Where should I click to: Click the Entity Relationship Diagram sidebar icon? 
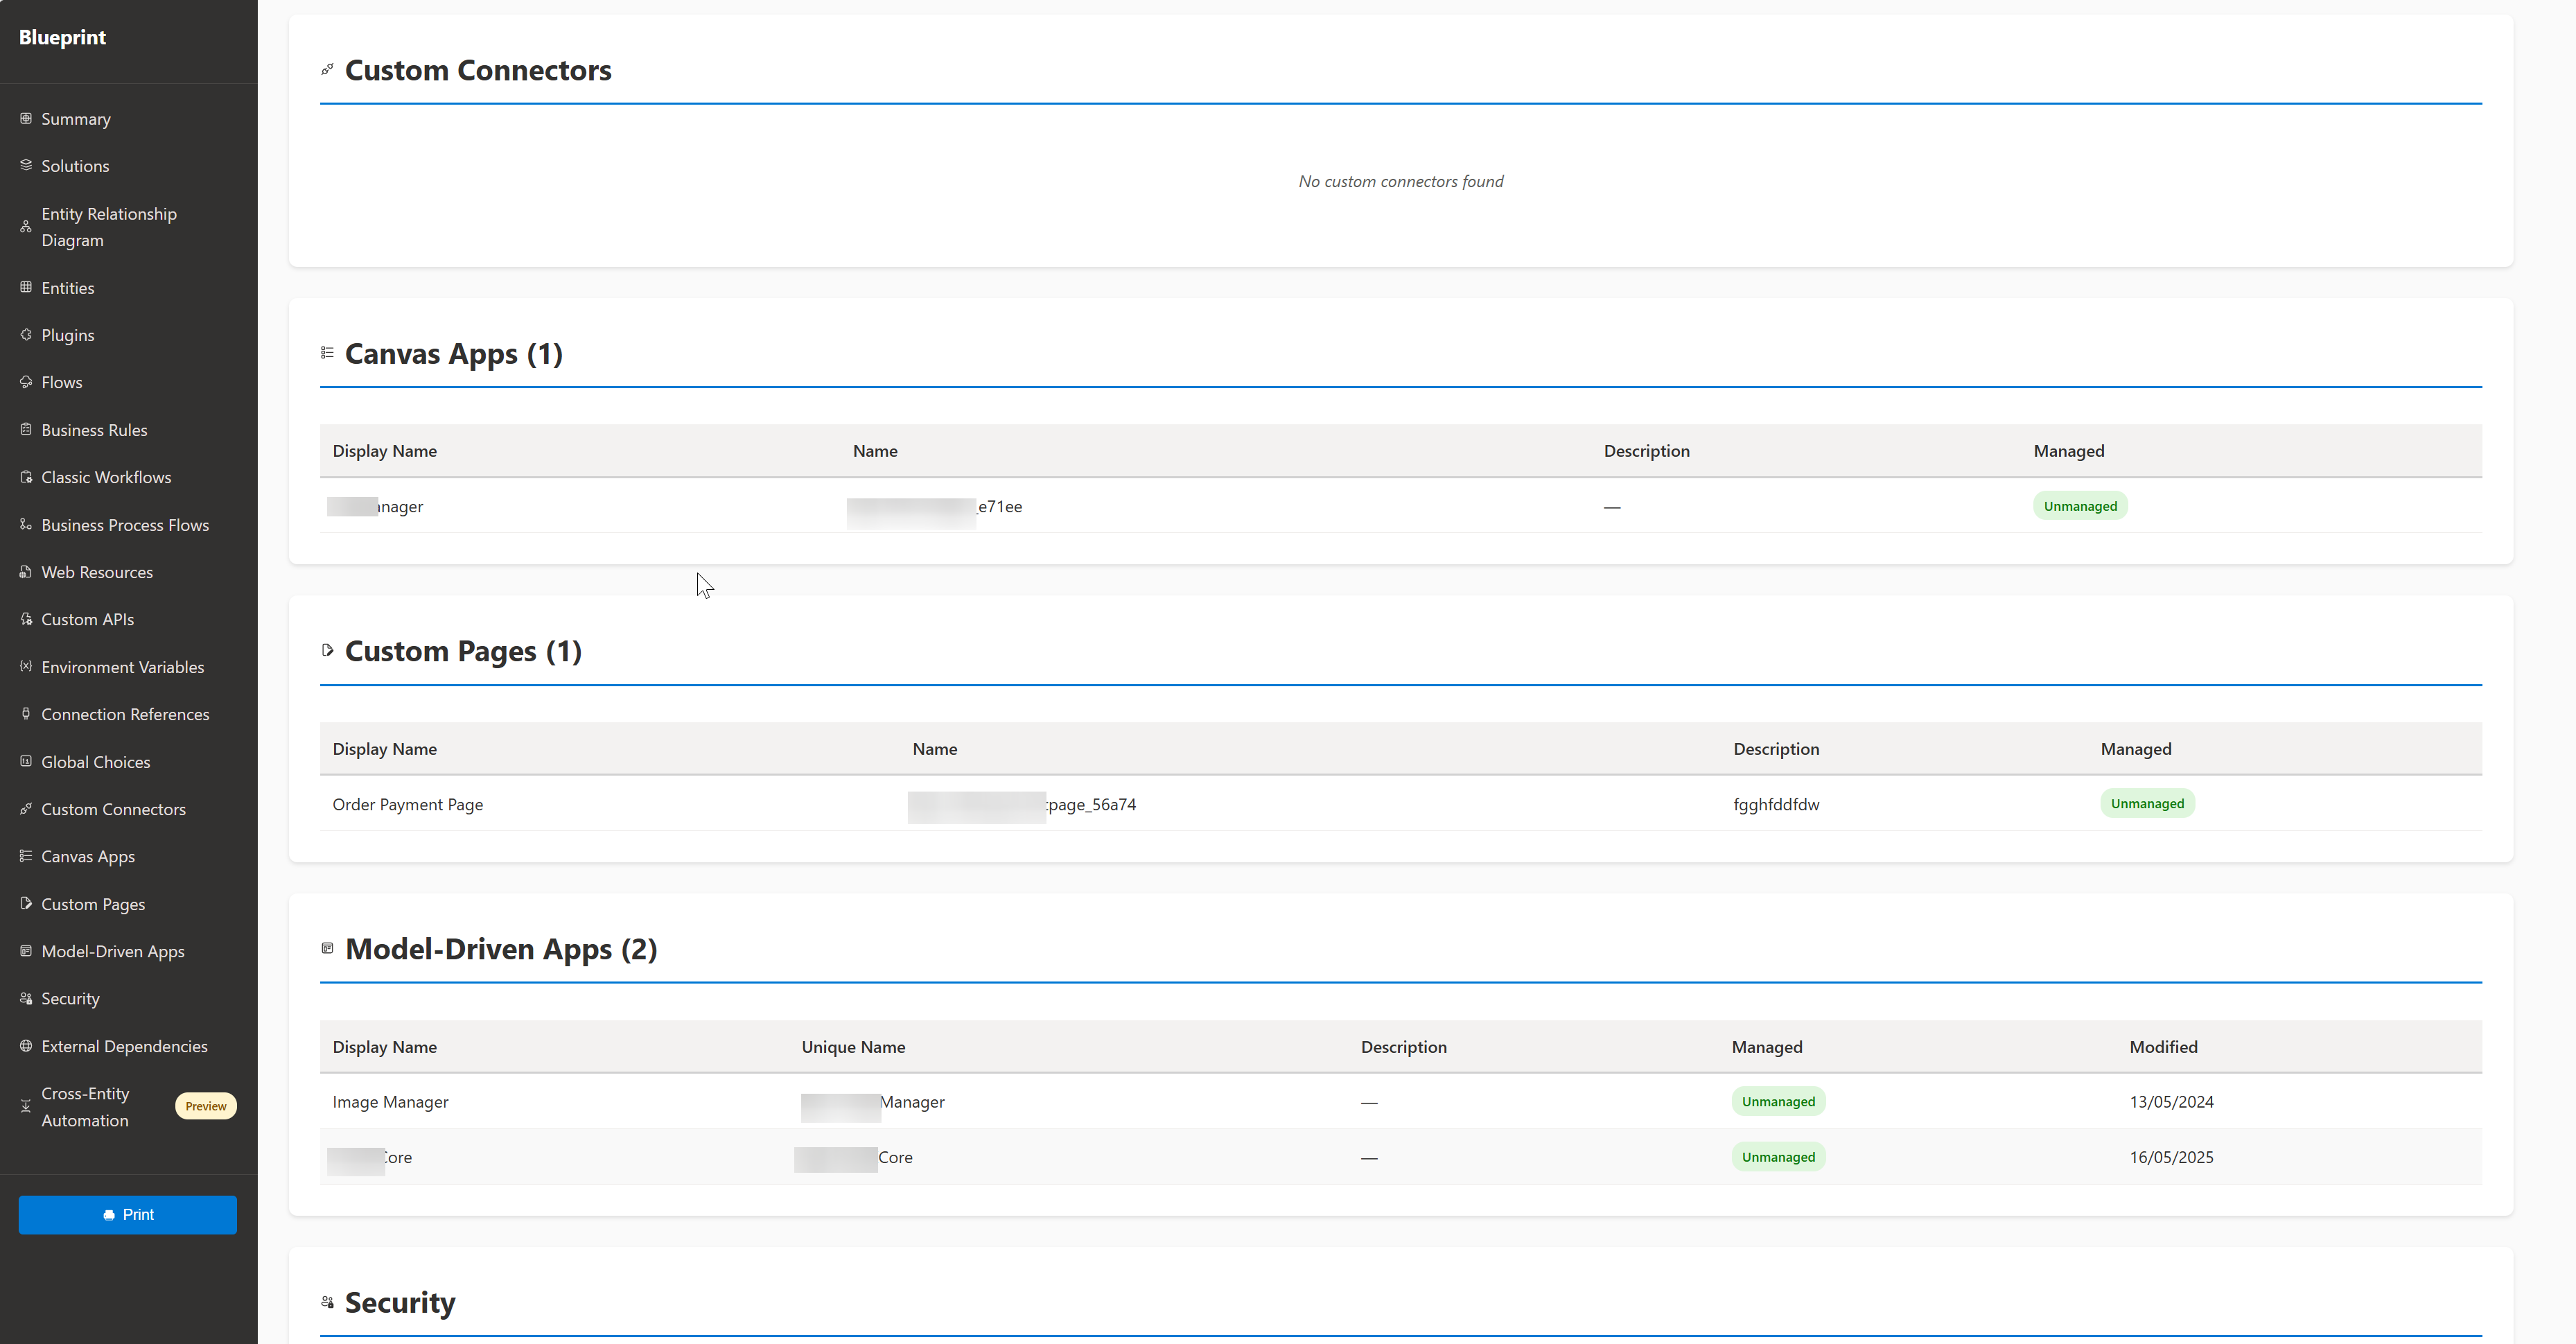(26, 227)
